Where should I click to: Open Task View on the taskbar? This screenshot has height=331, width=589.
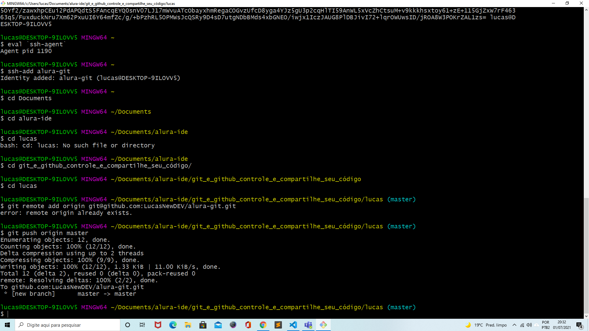pos(142,325)
